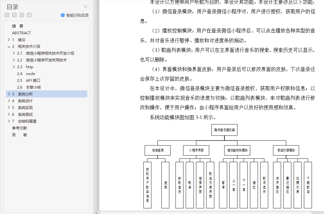Viewport: 324px width, 214px height.
Task: Click the horizontal scrollbar at the document bottom
Action: (x=206, y=212)
